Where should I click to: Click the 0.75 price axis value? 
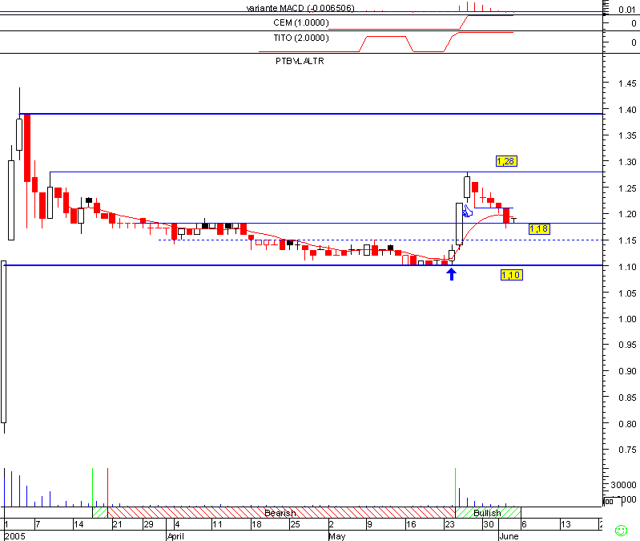(627, 450)
